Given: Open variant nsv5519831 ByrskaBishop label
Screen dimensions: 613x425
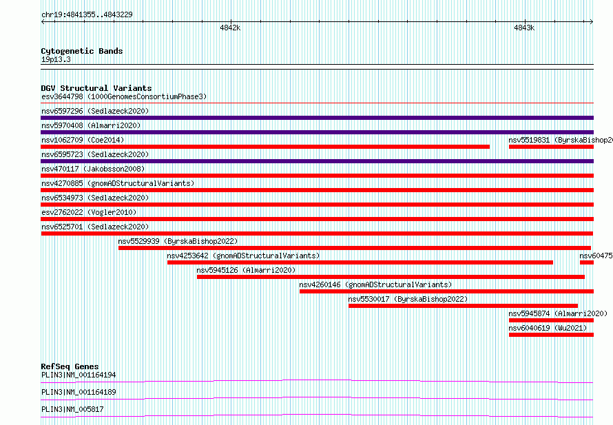Looking at the screenshot, I should coord(561,140).
